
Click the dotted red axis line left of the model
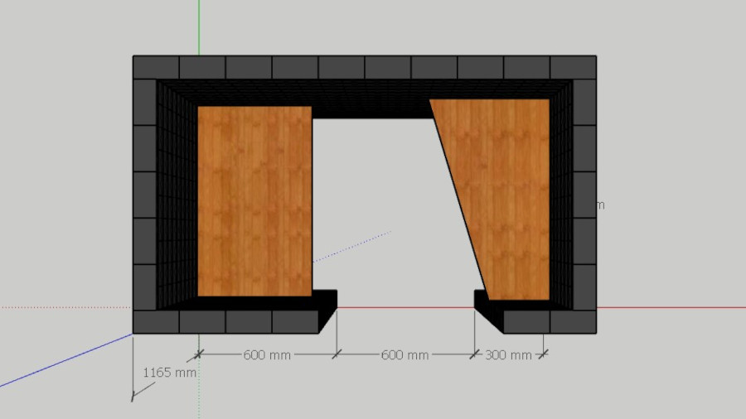pyautogui.click(x=66, y=307)
